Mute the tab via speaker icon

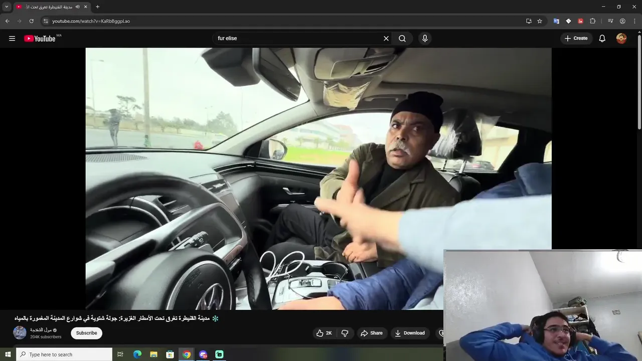[x=78, y=7]
